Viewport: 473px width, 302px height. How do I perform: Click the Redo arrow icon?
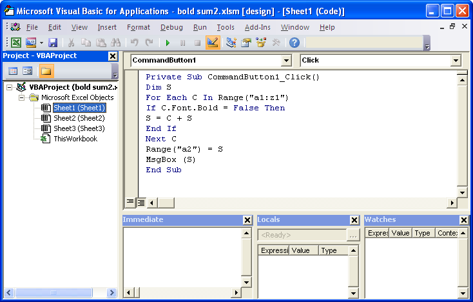point(149,43)
